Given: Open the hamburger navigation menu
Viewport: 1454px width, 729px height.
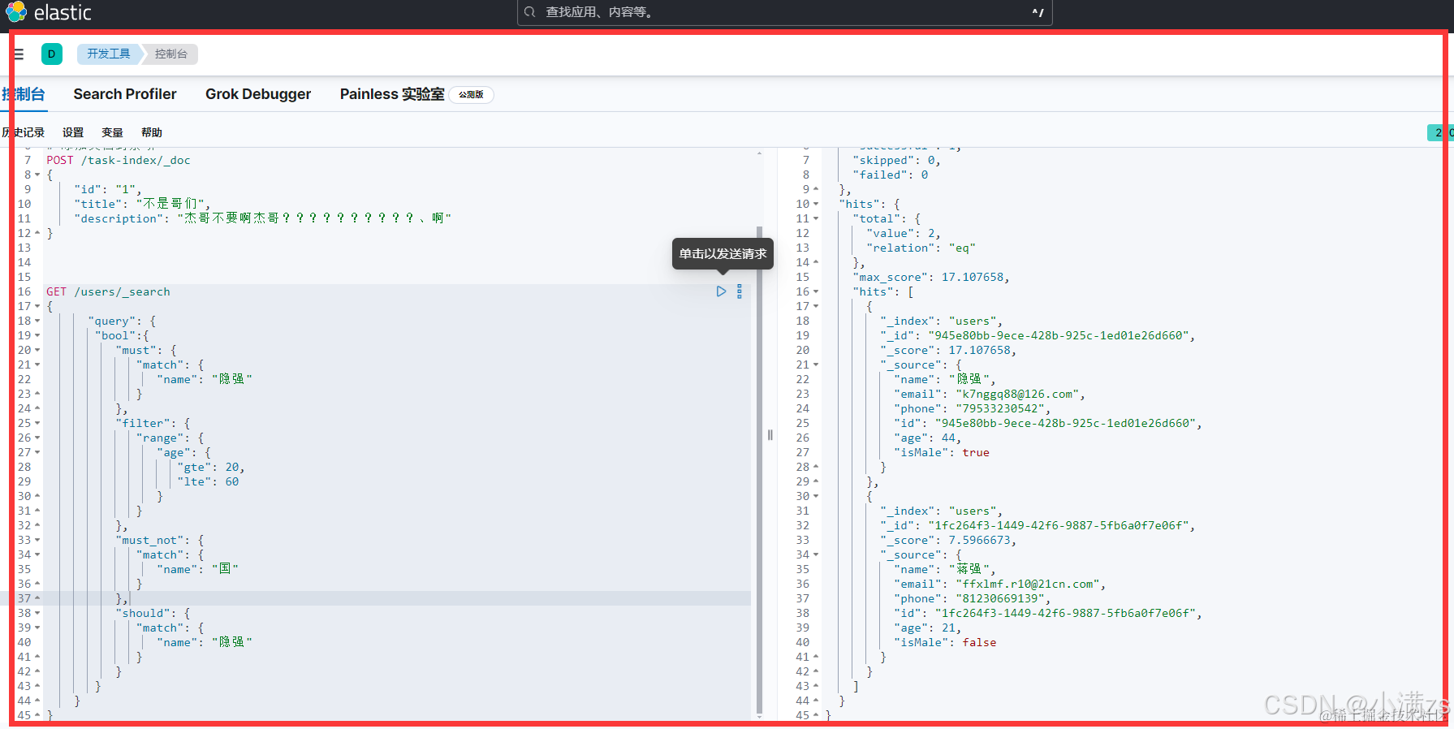Looking at the screenshot, I should 19,54.
